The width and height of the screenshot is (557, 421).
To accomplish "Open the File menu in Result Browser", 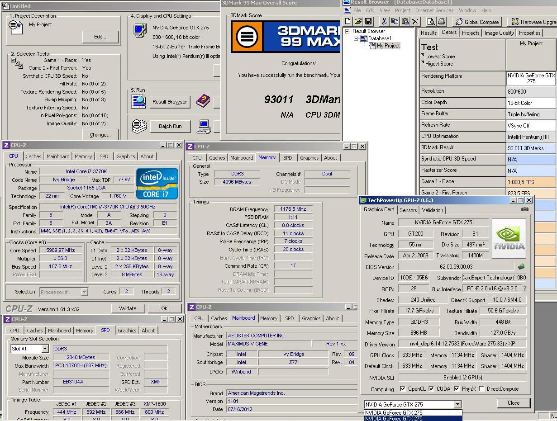I will [x=357, y=10].
